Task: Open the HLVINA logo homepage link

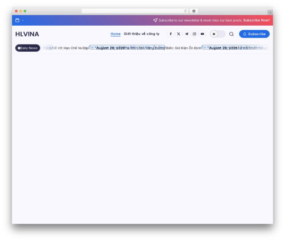Action: (27, 34)
